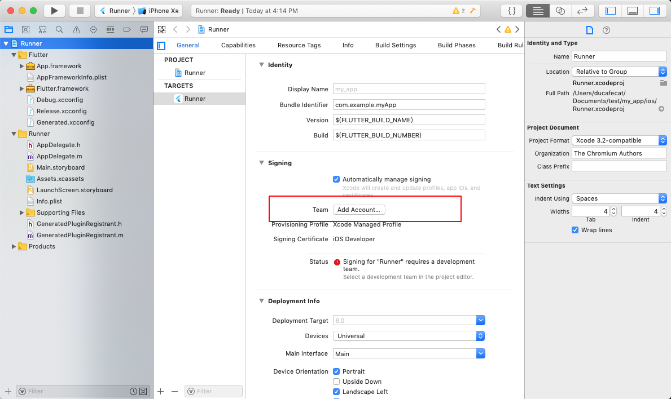Go back in editor history

coord(176,29)
